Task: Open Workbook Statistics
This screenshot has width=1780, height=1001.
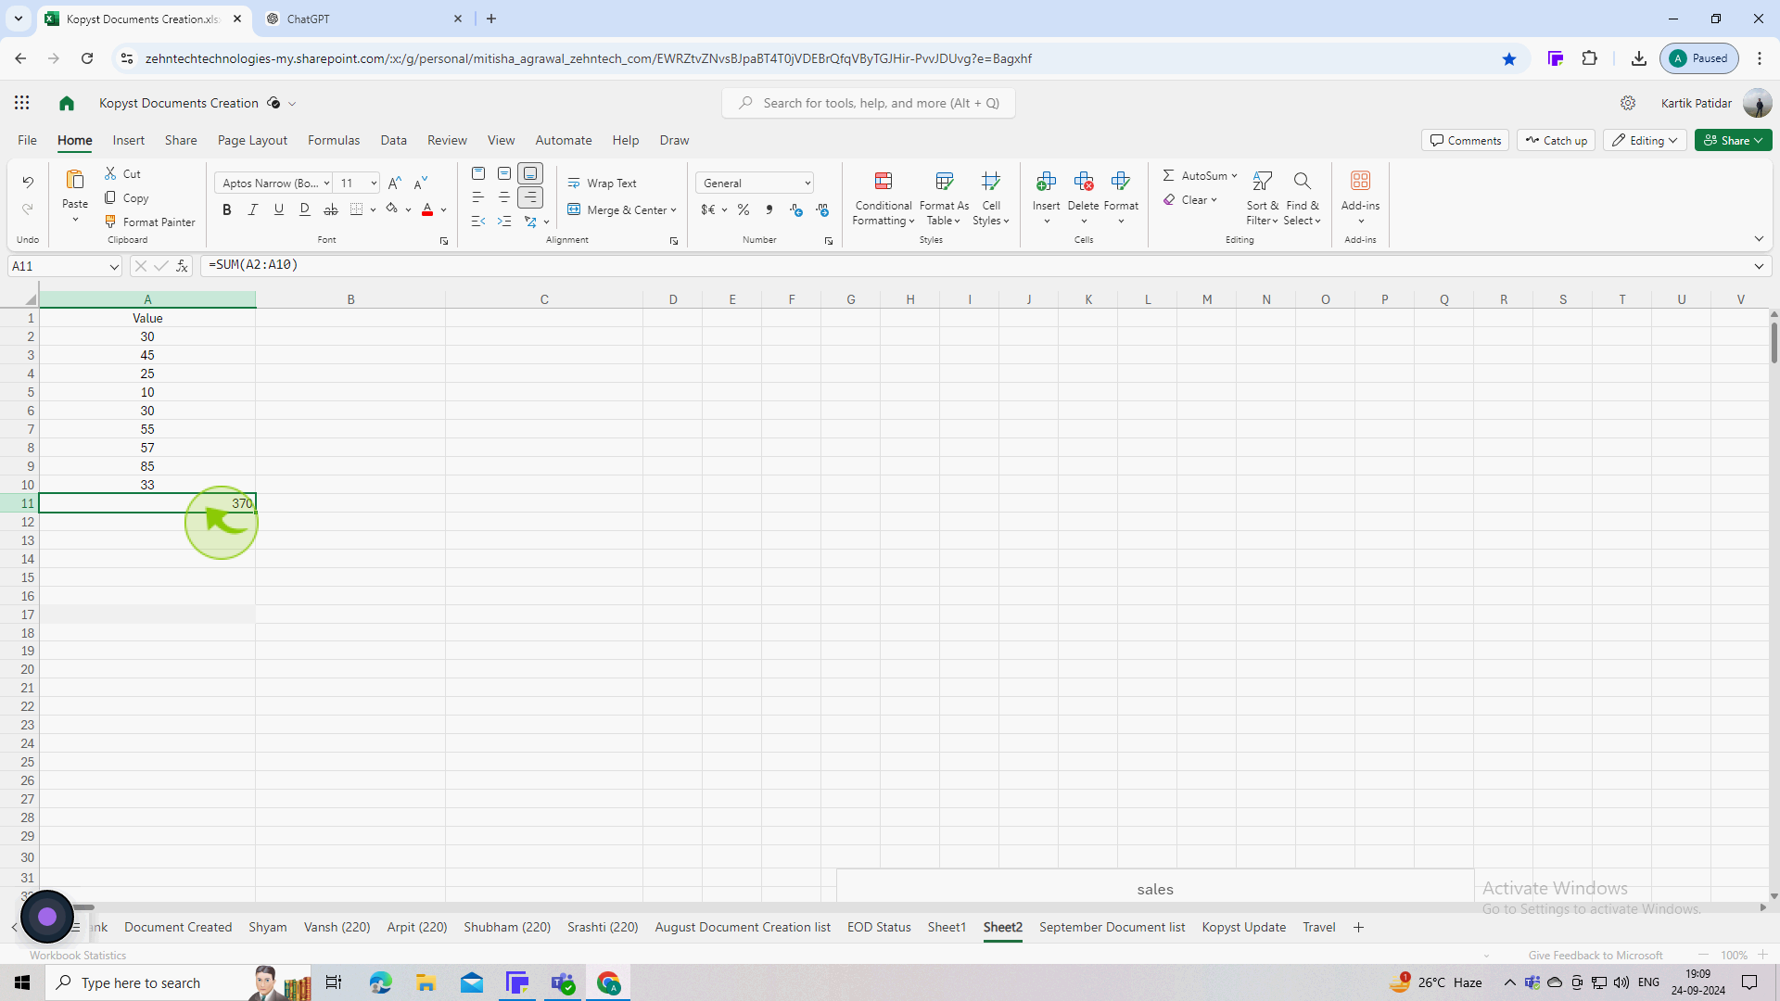Action: pyautogui.click(x=78, y=955)
